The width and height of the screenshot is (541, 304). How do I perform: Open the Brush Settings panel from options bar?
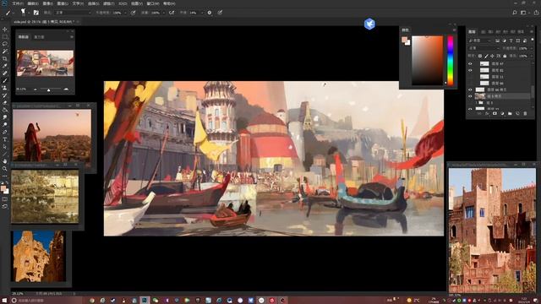pos(36,13)
